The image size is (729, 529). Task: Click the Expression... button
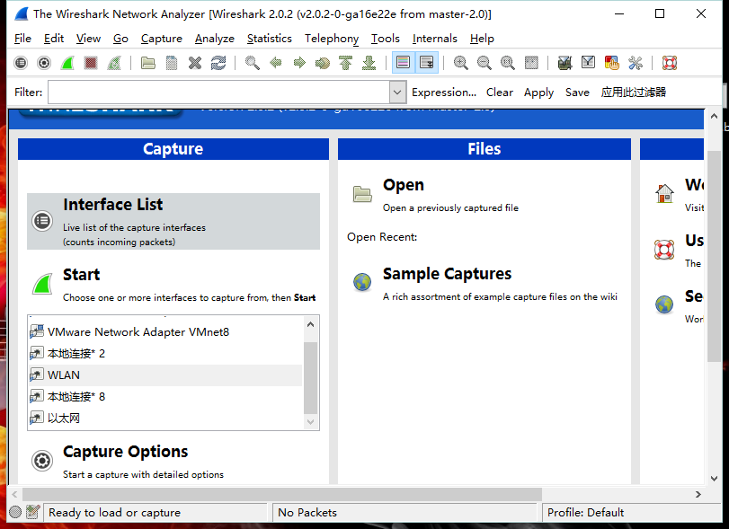(444, 92)
